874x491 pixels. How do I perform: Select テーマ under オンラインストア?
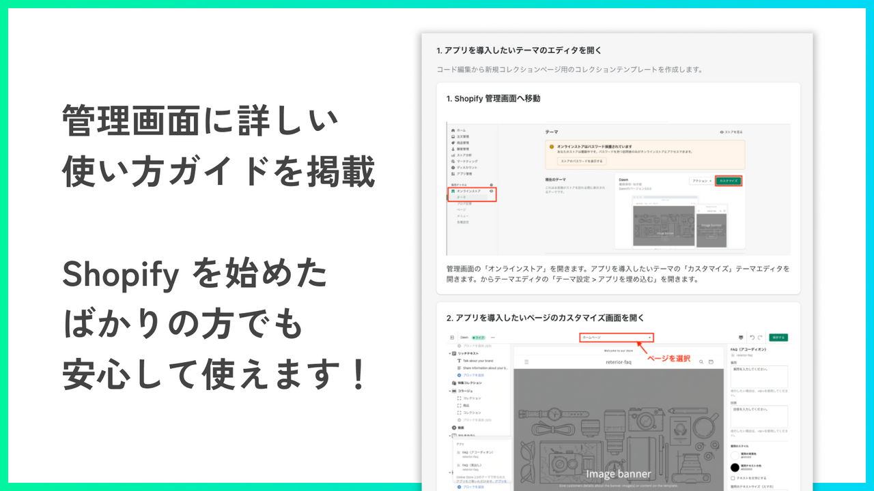(x=462, y=197)
